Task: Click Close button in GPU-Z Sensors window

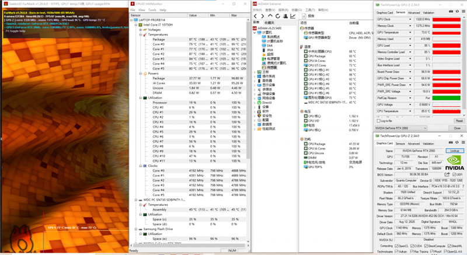Action: (x=457, y=128)
